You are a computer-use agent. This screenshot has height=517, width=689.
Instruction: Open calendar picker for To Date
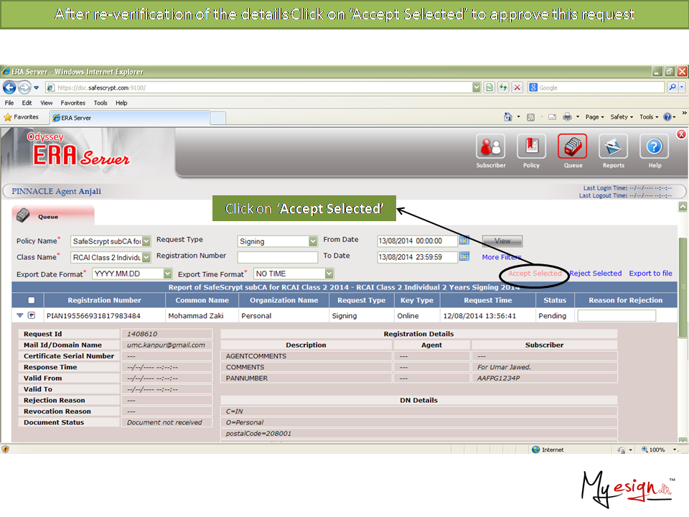click(464, 256)
